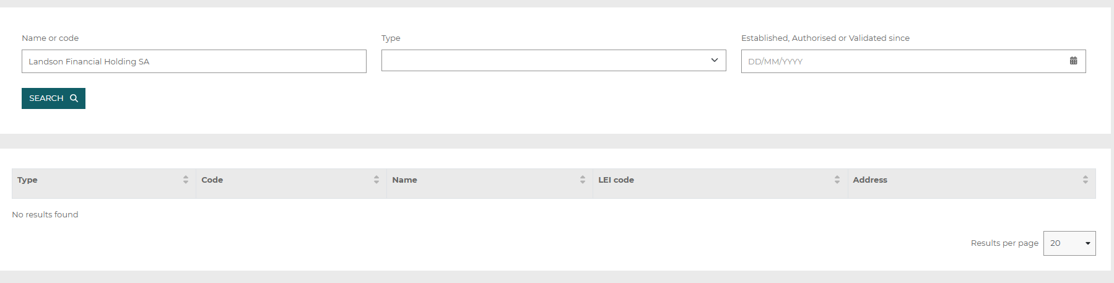Image resolution: width=1114 pixels, height=283 pixels.
Task: Focus the Name or code text field
Action: coord(194,61)
